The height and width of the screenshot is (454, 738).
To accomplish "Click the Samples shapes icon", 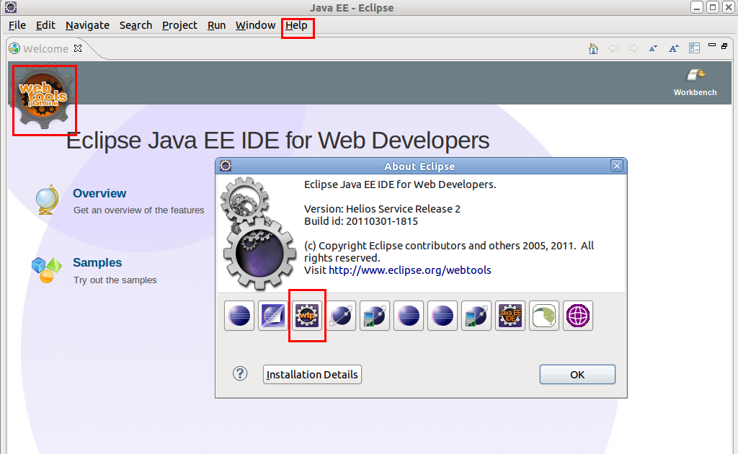I will point(47,270).
